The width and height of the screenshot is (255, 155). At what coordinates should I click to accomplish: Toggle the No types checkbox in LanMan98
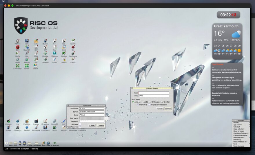[80, 124]
